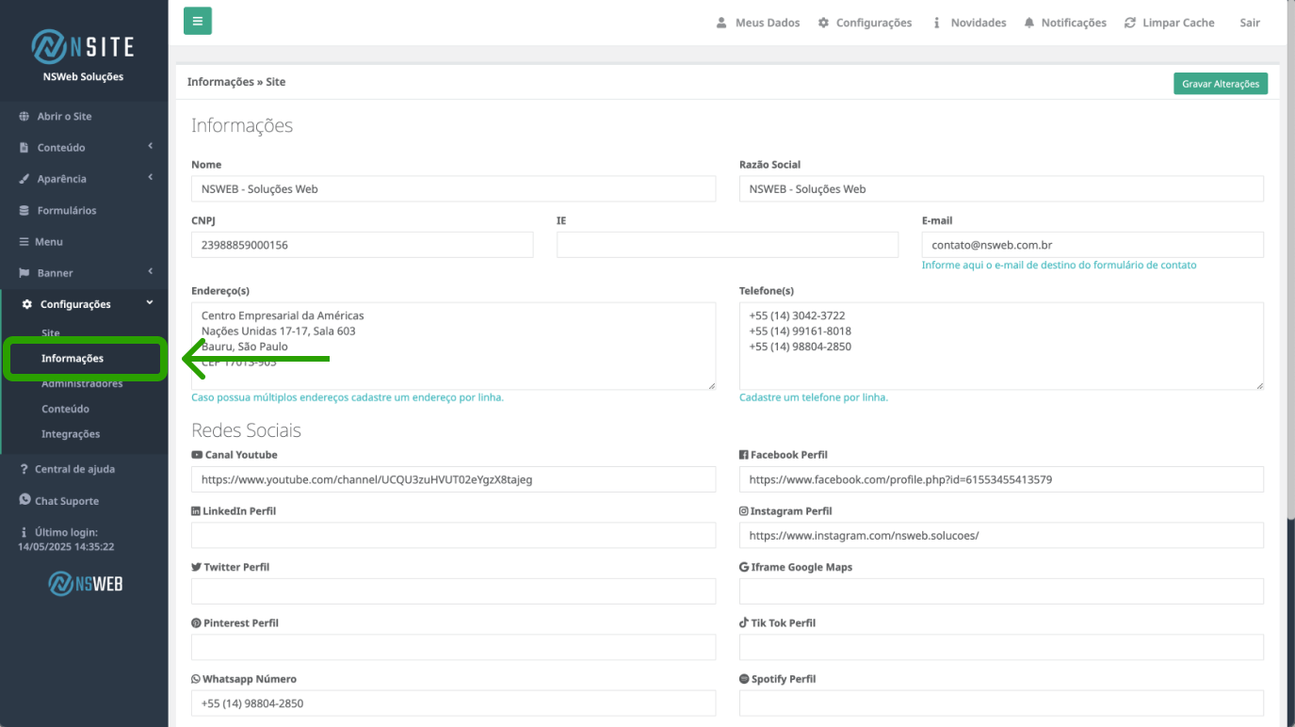Open Meus Dados in top bar
1295x727 pixels.
[x=767, y=23]
